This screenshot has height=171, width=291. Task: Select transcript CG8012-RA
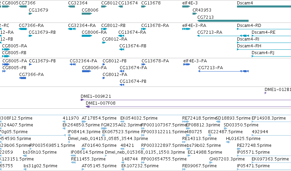click(115, 39)
